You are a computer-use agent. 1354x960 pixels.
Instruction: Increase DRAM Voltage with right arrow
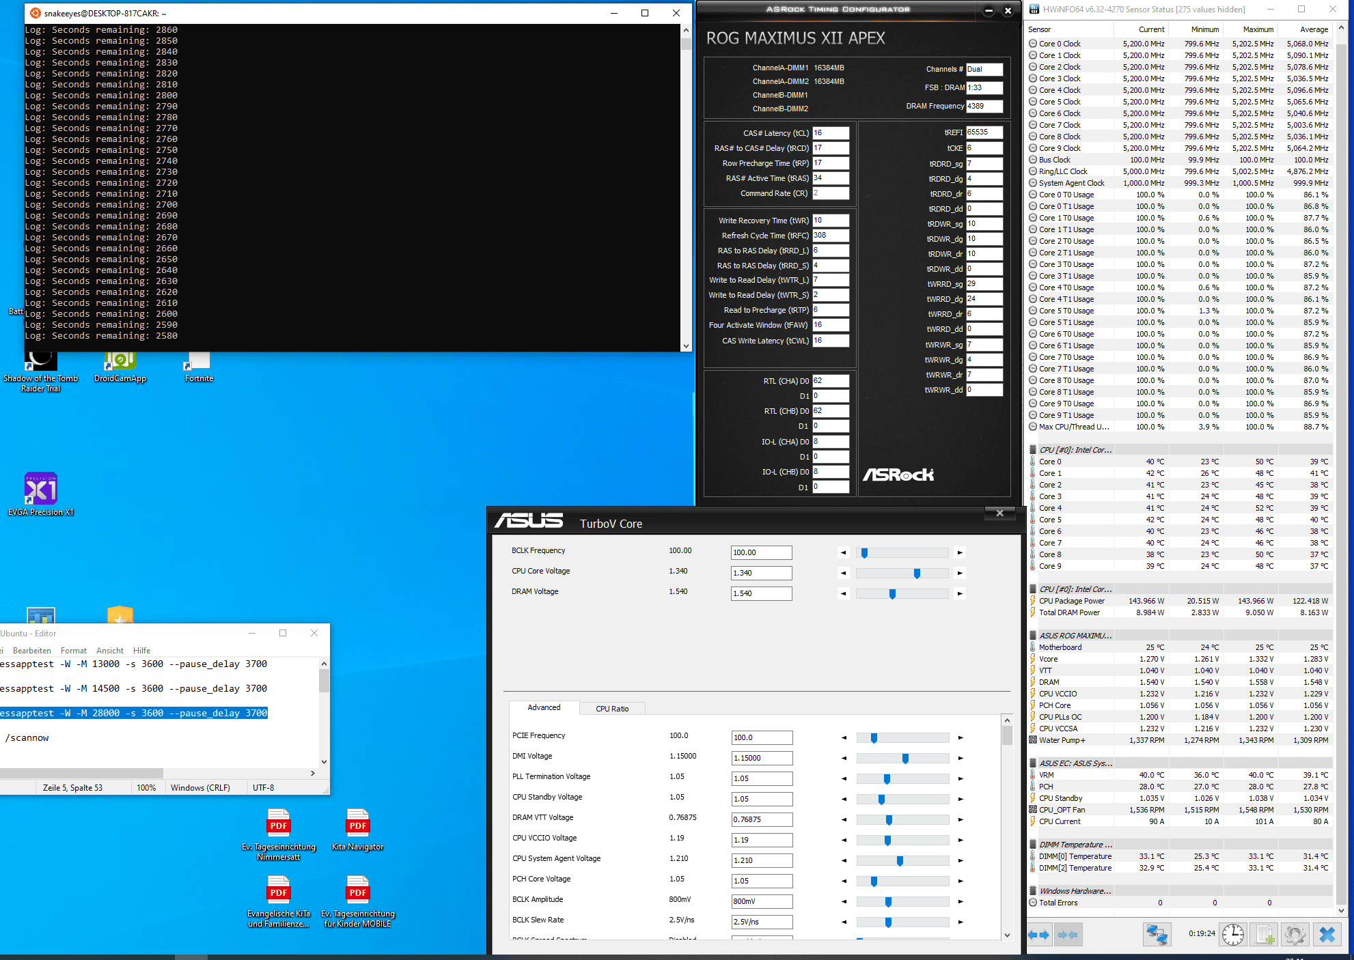pyautogui.click(x=960, y=594)
